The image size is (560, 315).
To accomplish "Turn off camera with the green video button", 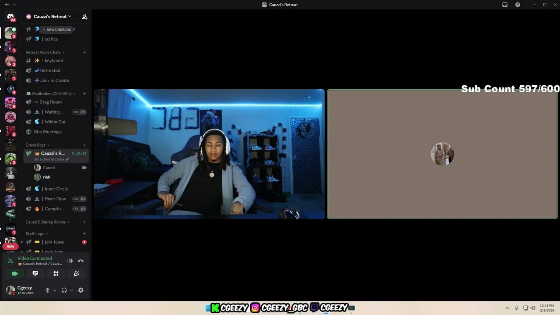I will click(15, 273).
